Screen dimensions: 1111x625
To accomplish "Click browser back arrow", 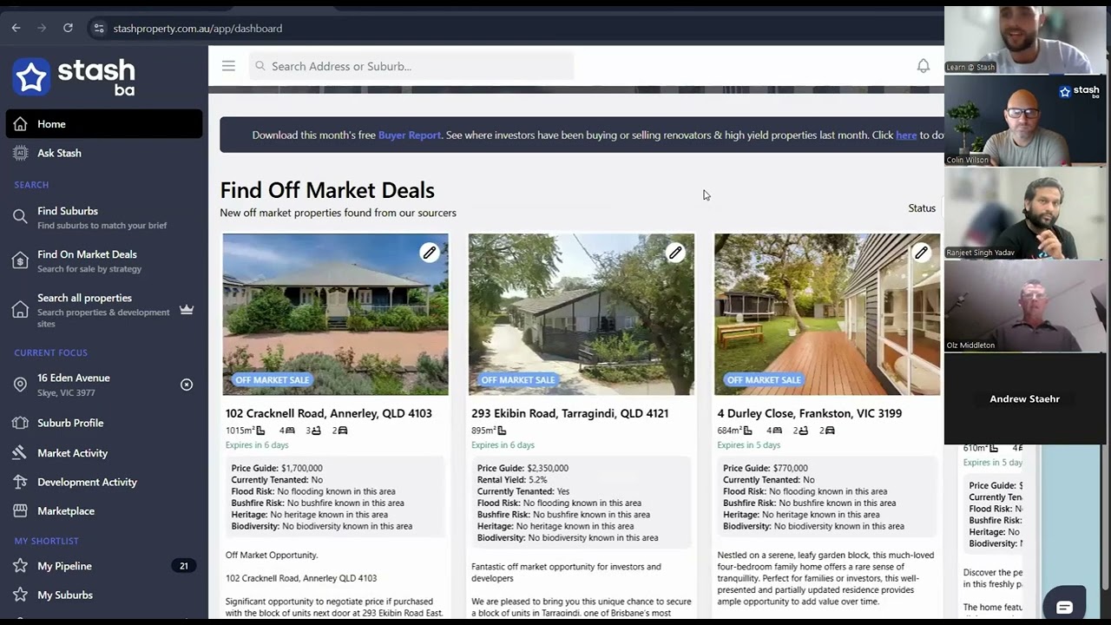I will click(16, 28).
